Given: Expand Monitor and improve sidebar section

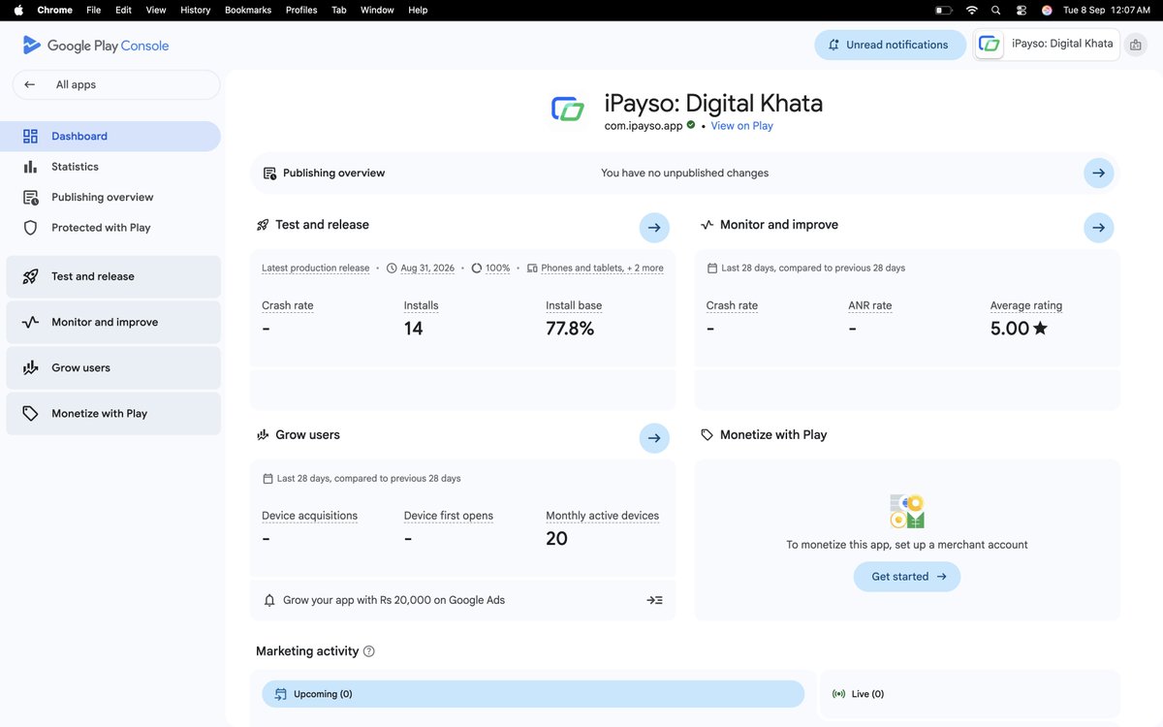Looking at the screenshot, I should pos(113,322).
